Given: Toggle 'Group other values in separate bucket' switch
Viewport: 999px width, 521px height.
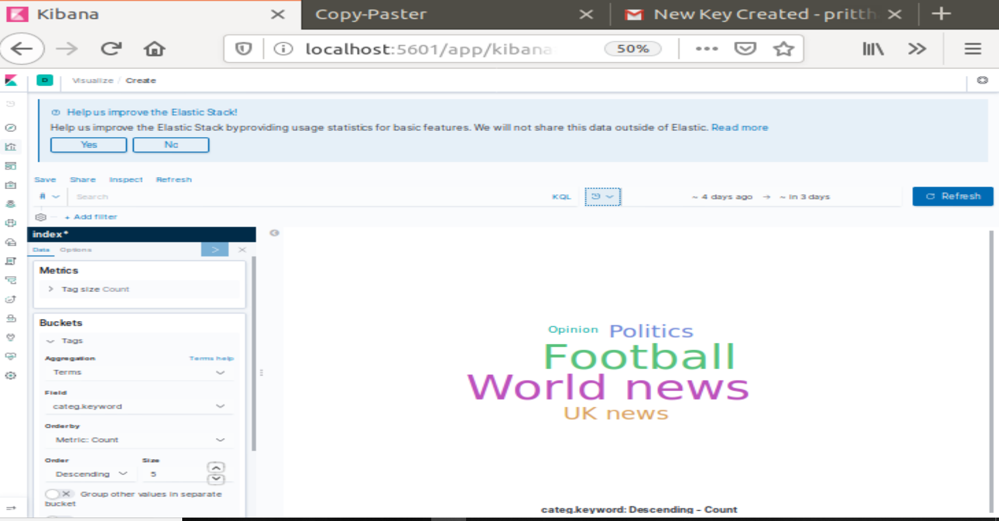Looking at the screenshot, I should click(x=59, y=494).
